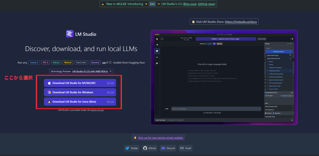Download LM Studio for Linux (Beta)
This screenshot has height=156, width=319.
click(80, 102)
